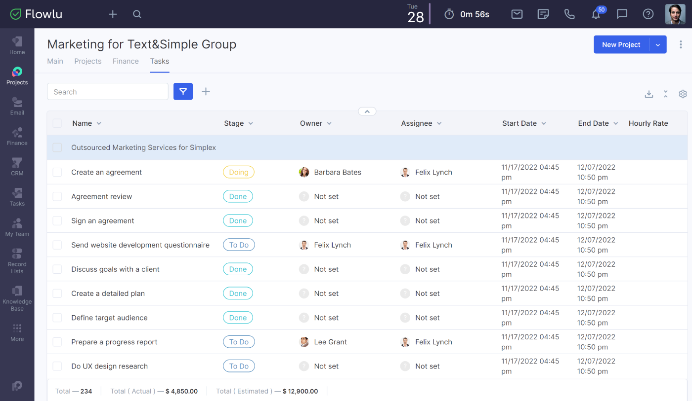Export the task list via download icon

649,94
